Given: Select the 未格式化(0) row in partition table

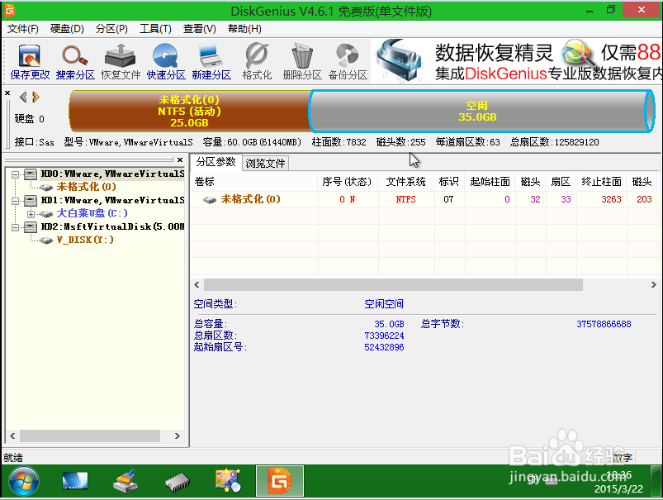Looking at the screenshot, I should pyautogui.click(x=424, y=199).
